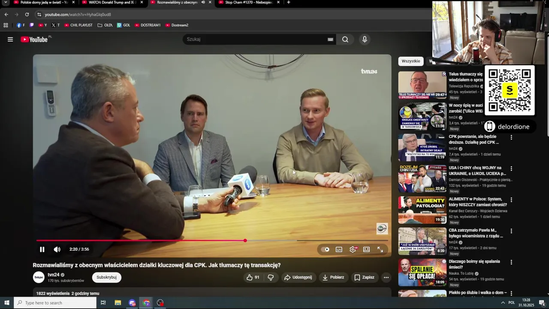Open the bookmarks apps grid icon

(x=6, y=25)
